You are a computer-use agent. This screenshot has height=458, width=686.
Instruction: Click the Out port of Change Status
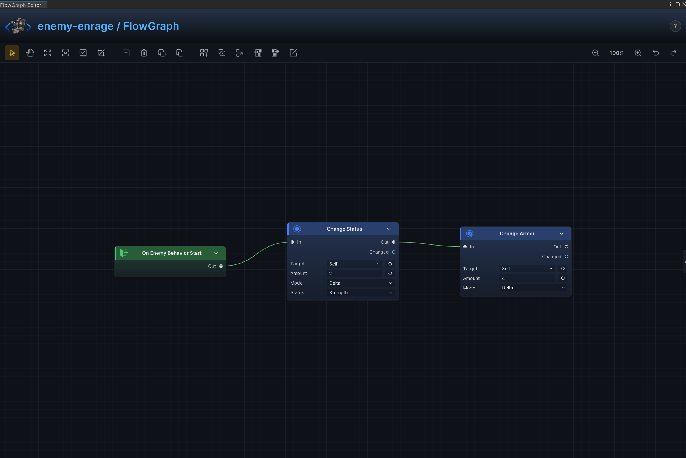(x=393, y=242)
